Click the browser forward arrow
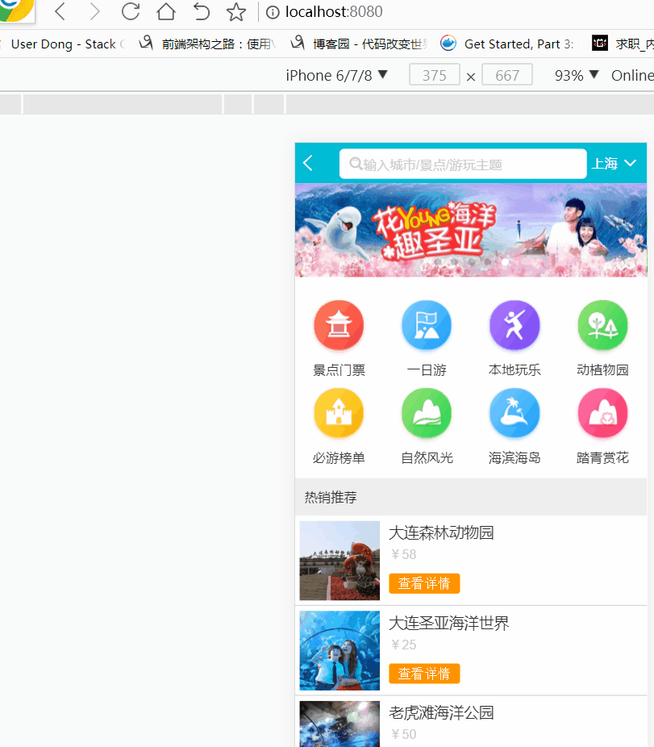The image size is (654, 747). click(95, 11)
